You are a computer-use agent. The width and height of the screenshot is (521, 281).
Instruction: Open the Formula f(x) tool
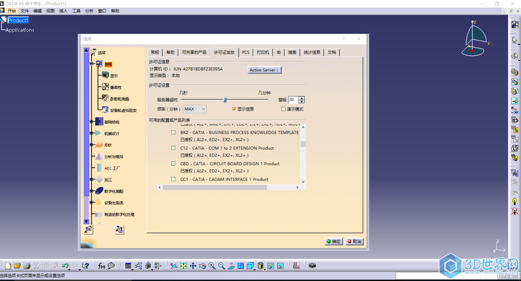(101, 266)
